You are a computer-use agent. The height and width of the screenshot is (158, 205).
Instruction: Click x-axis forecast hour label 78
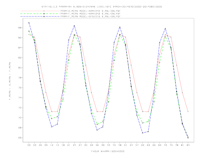(x=177, y=145)
